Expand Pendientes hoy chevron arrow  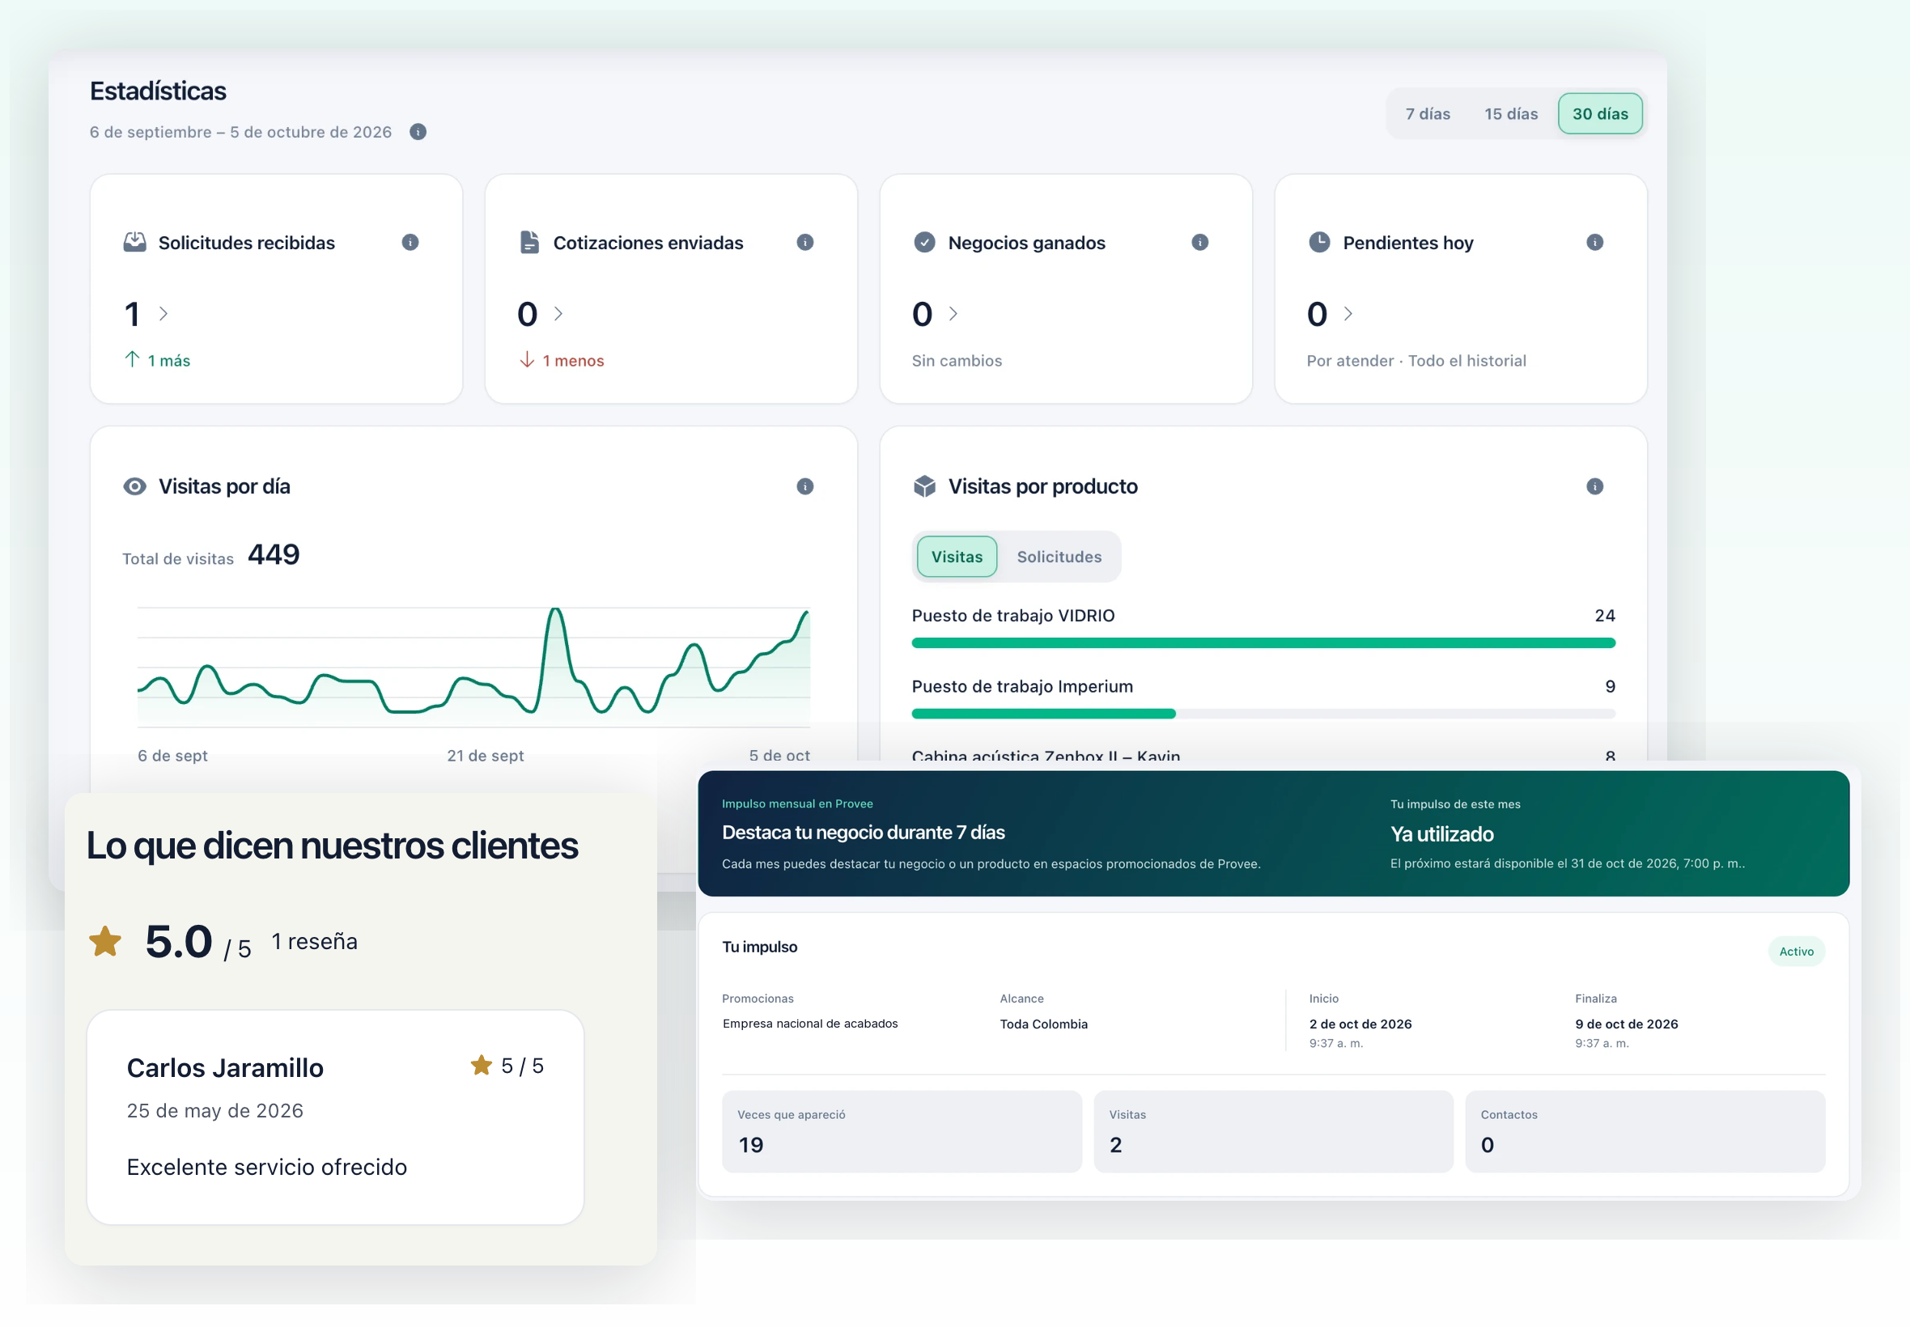click(1348, 313)
